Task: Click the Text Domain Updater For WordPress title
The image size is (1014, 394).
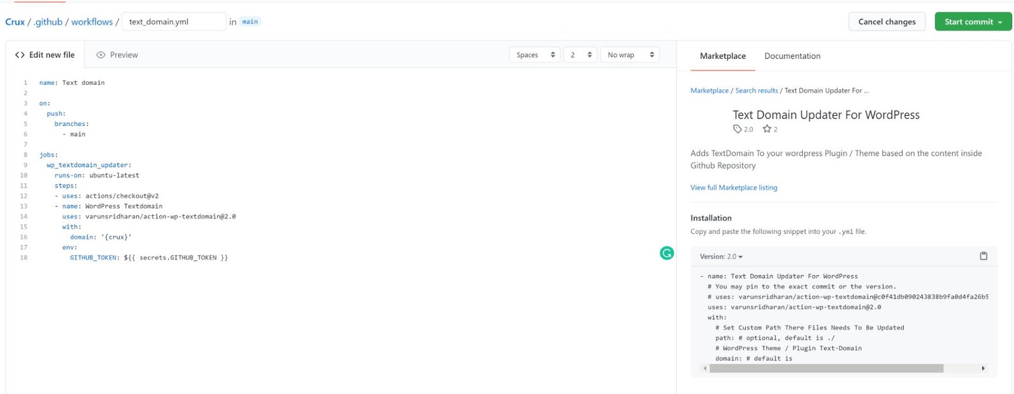Action: tap(826, 115)
